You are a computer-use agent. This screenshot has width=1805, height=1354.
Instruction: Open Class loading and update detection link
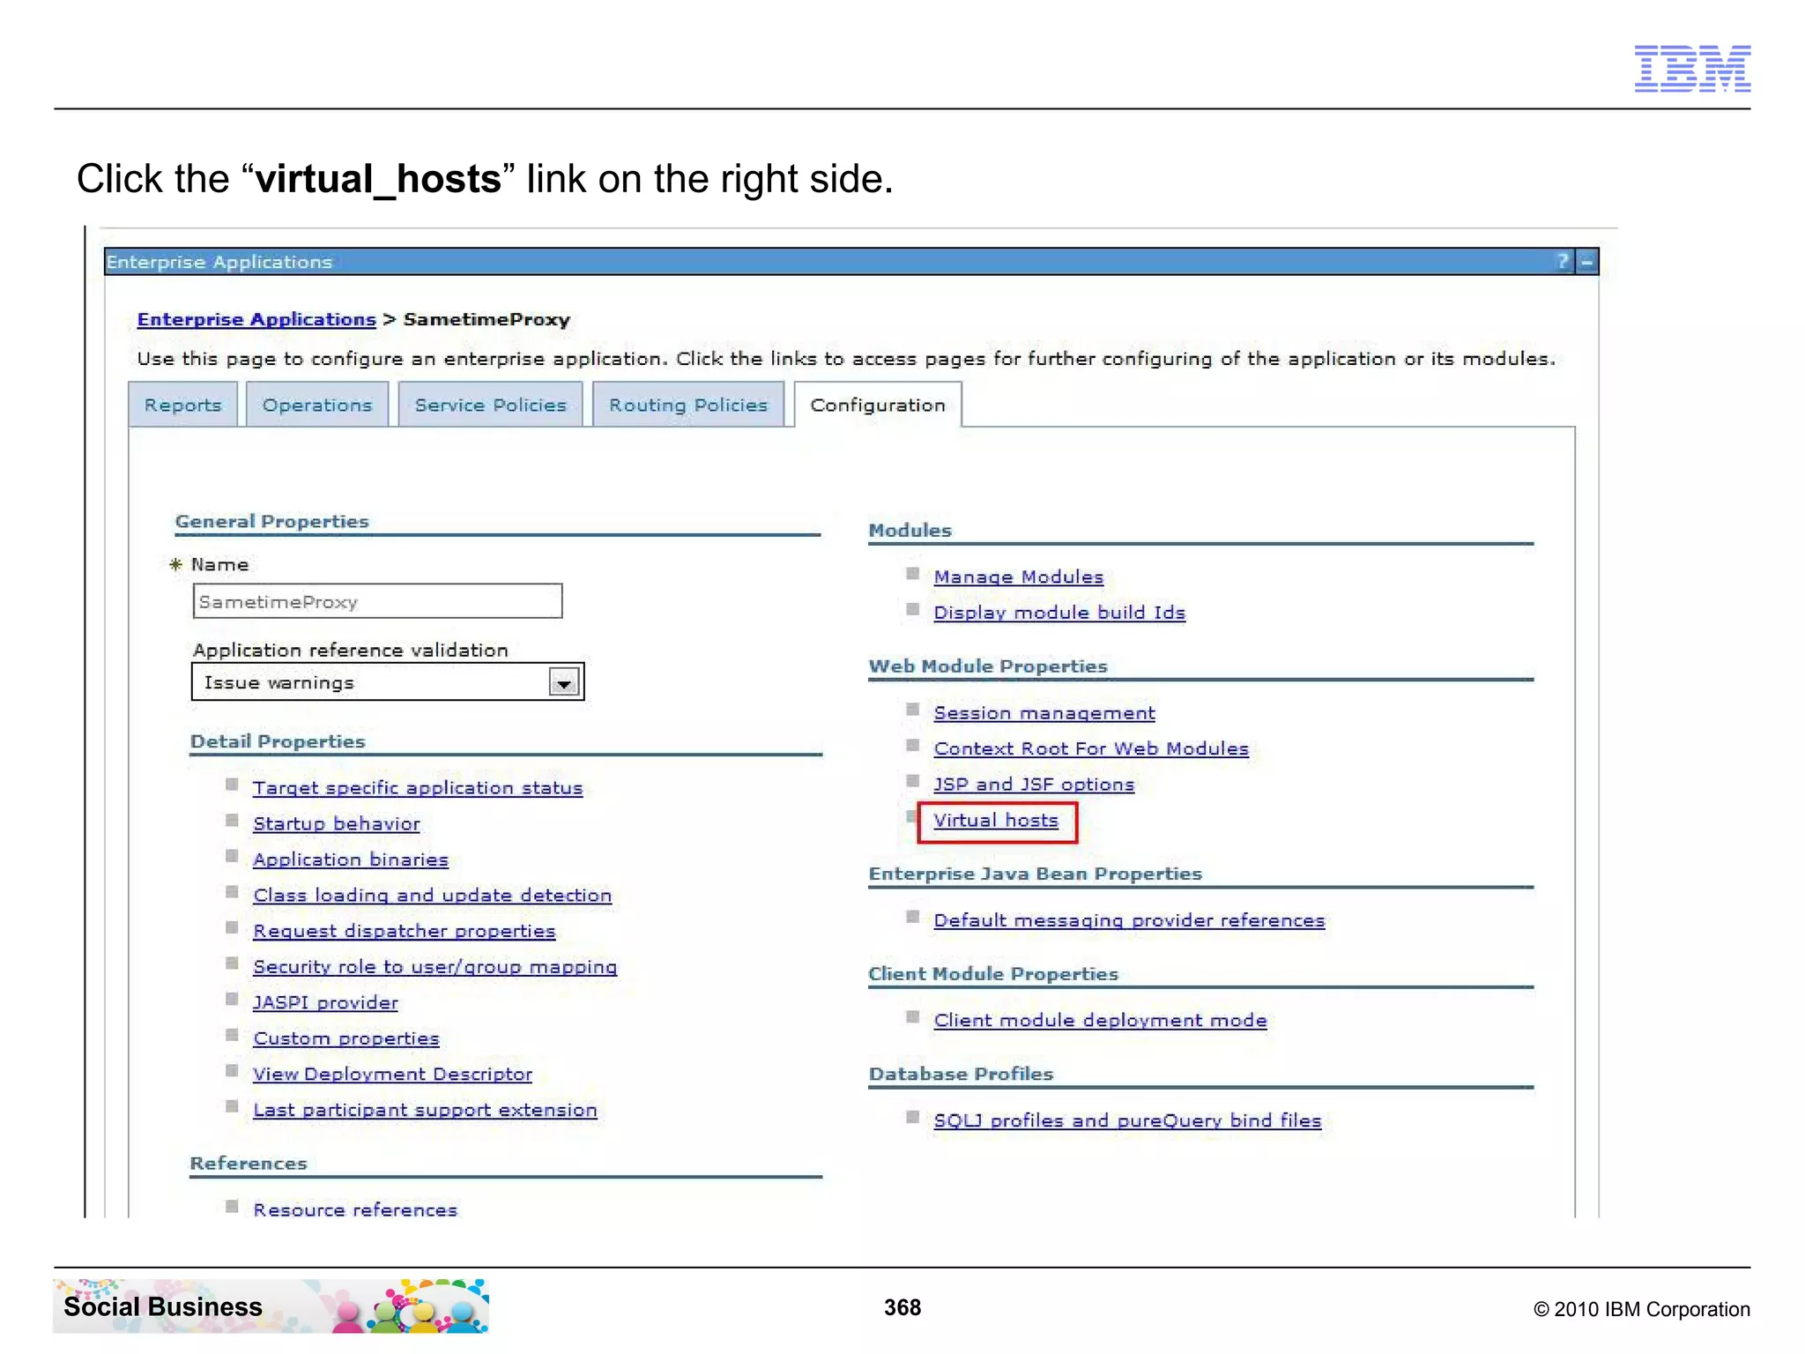pyautogui.click(x=432, y=896)
